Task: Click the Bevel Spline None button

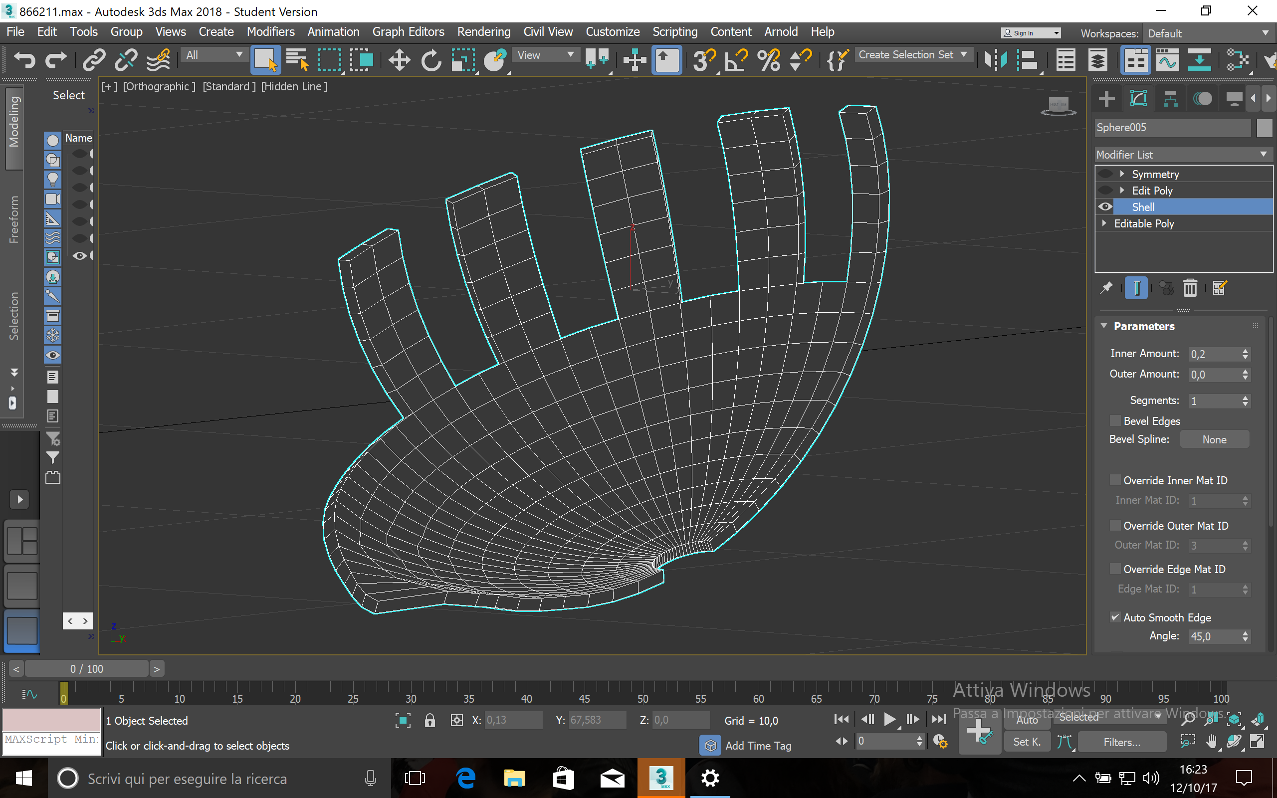Action: tap(1214, 439)
